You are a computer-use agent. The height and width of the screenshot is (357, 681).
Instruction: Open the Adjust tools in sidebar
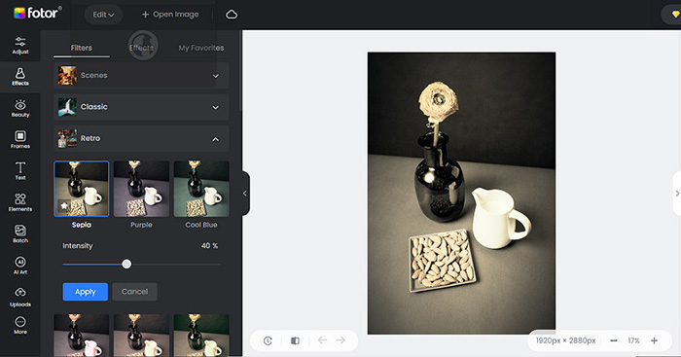20,46
